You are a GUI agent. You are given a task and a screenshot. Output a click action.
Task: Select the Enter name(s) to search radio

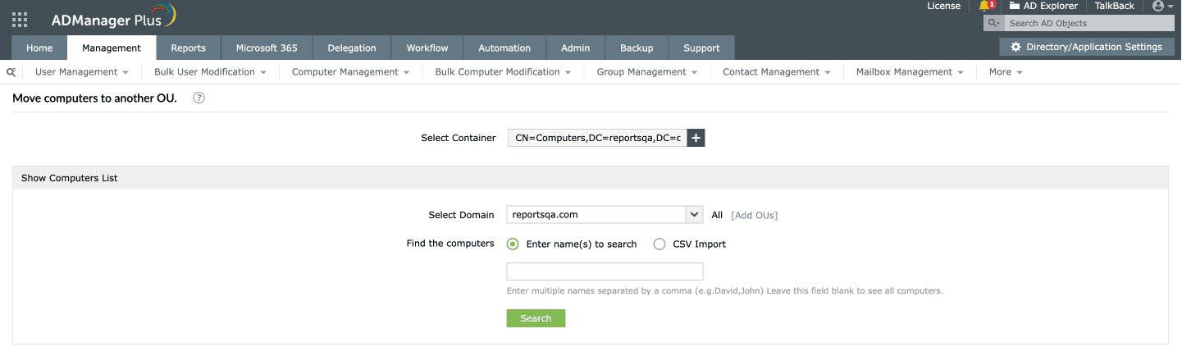(513, 244)
